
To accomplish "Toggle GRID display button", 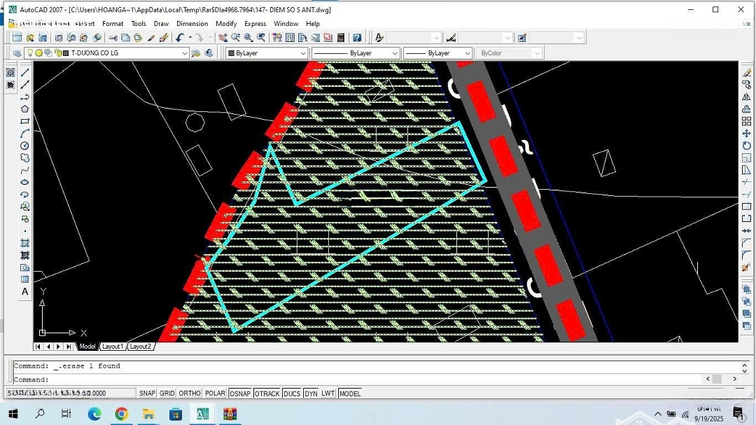I will pyautogui.click(x=167, y=393).
